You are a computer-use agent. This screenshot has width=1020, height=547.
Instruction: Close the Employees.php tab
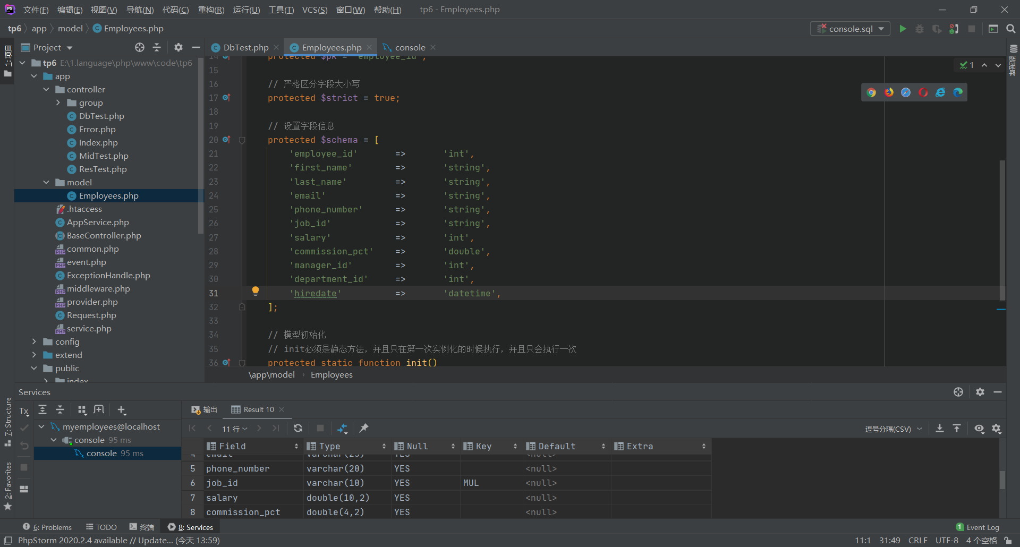click(369, 47)
